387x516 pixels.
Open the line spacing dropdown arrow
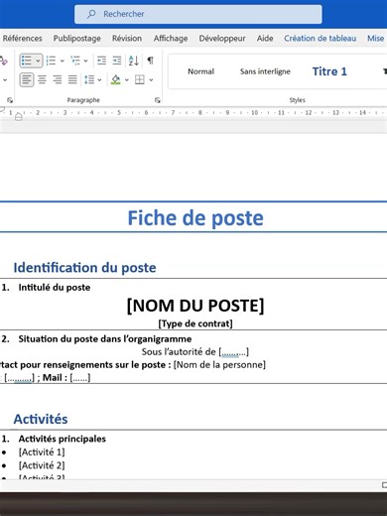pyautogui.click(x=99, y=79)
